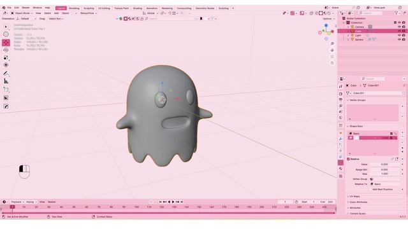Screen dimensions: 408x229
Task: Open the Default orientation dropdown
Action: tap(26, 18)
